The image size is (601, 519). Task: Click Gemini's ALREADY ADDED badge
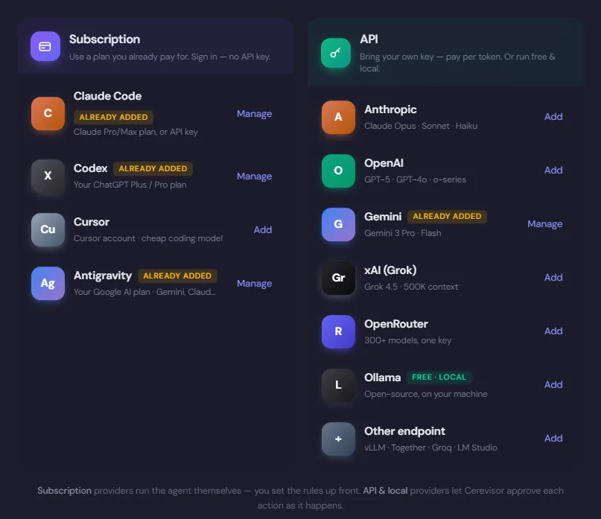pos(447,217)
